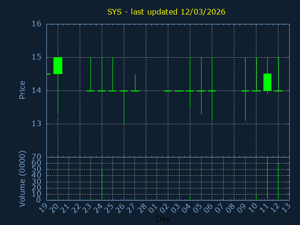Click the 'Volume (0000)' axis label
Viewport: 300px width, 225px height.
(x=22, y=179)
